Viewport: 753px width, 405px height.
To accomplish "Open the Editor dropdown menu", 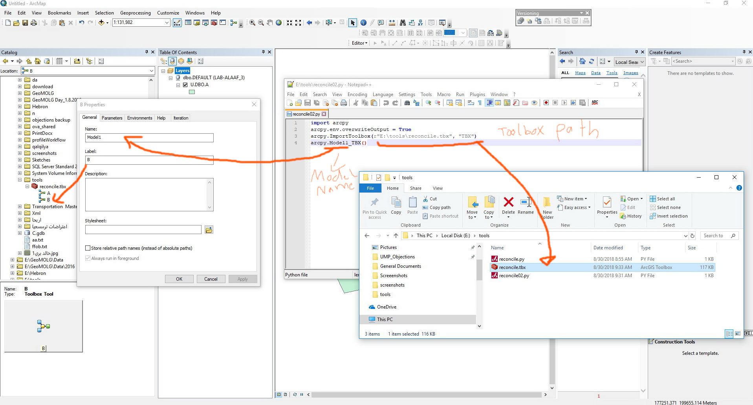I will [359, 43].
